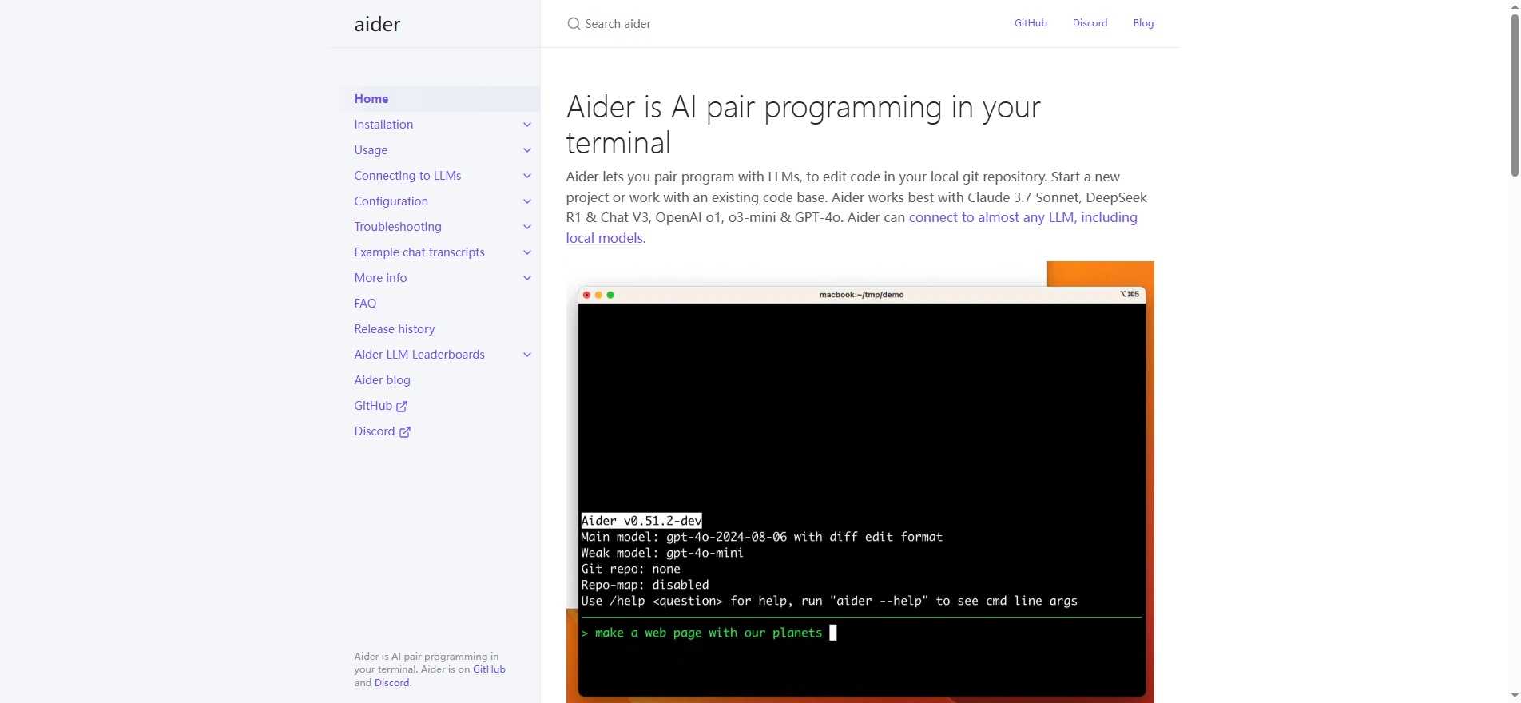Click the aider site title logo

(x=377, y=24)
